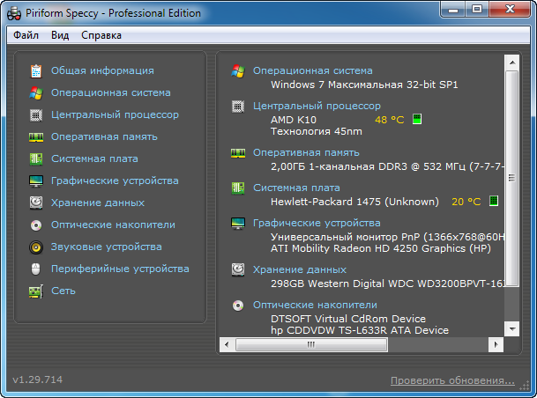The height and width of the screenshot is (398, 537).
Task: Click the speaker icon beside Звуковые устройства
Action: tap(36, 247)
